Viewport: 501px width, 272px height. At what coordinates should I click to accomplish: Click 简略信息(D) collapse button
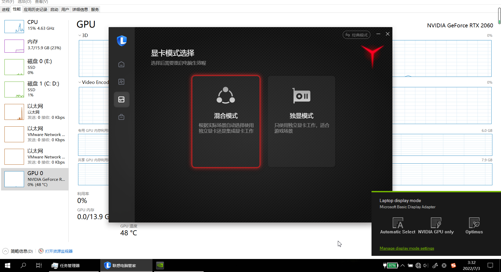pos(18,251)
